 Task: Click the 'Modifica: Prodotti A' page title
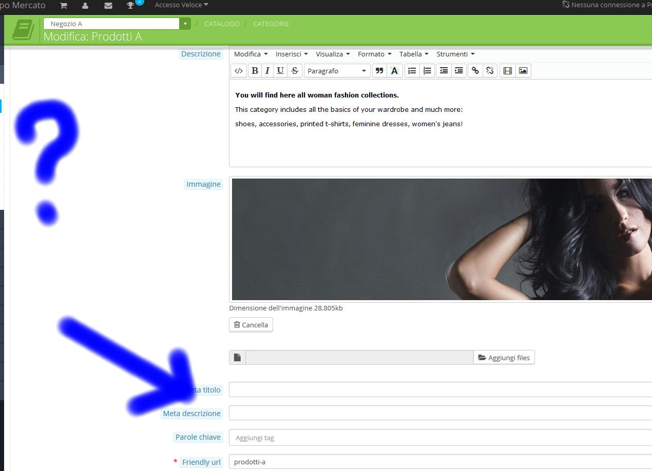(x=92, y=36)
